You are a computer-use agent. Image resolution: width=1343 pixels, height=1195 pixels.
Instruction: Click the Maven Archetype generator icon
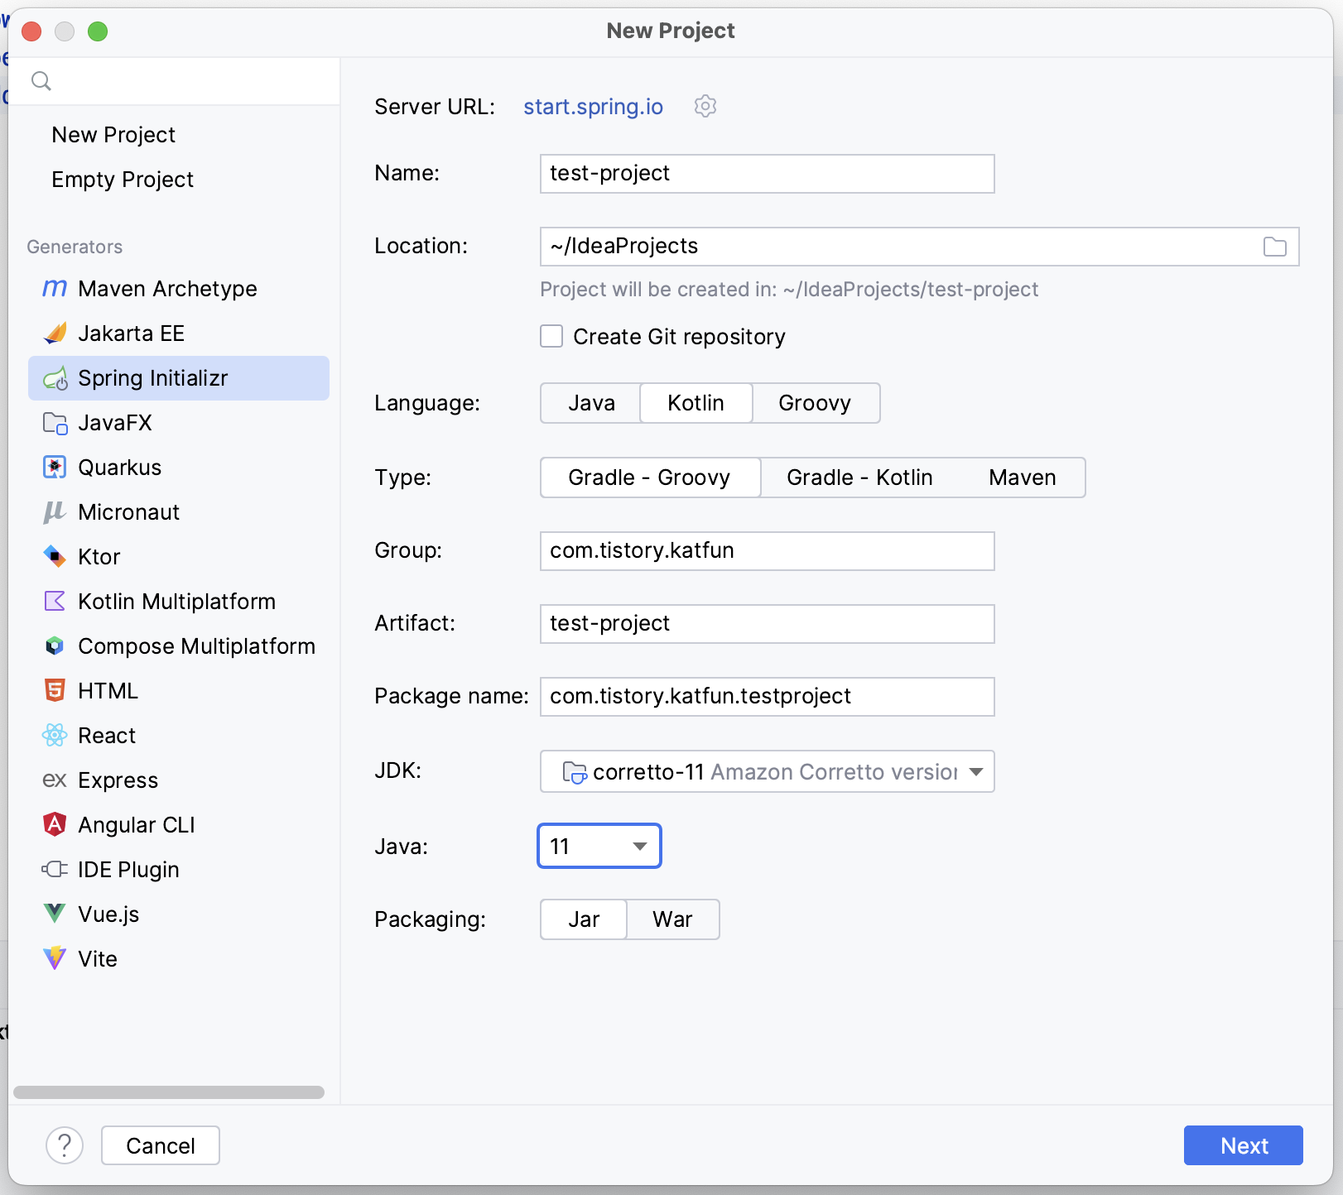point(55,289)
